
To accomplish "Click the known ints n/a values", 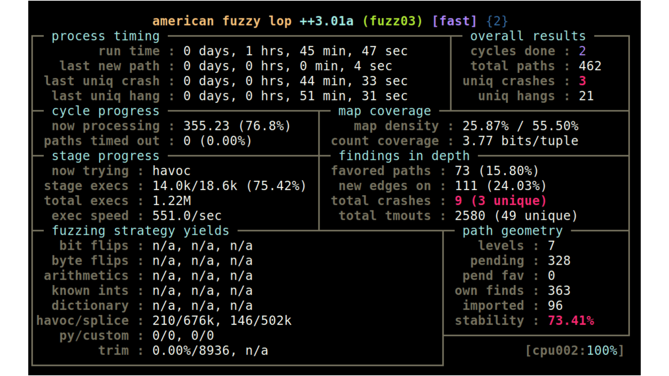I will tap(202, 291).
